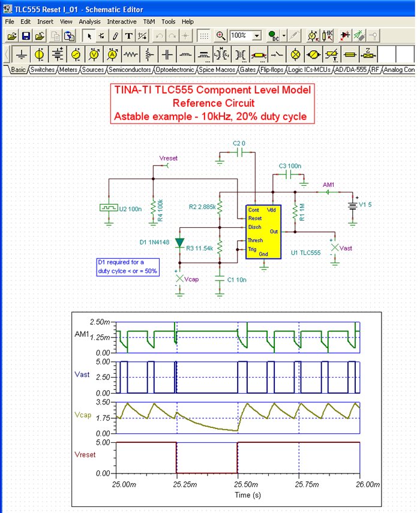Switch to the Logic ICs-MCUs tab
The height and width of the screenshot is (513, 420).
(x=310, y=70)
